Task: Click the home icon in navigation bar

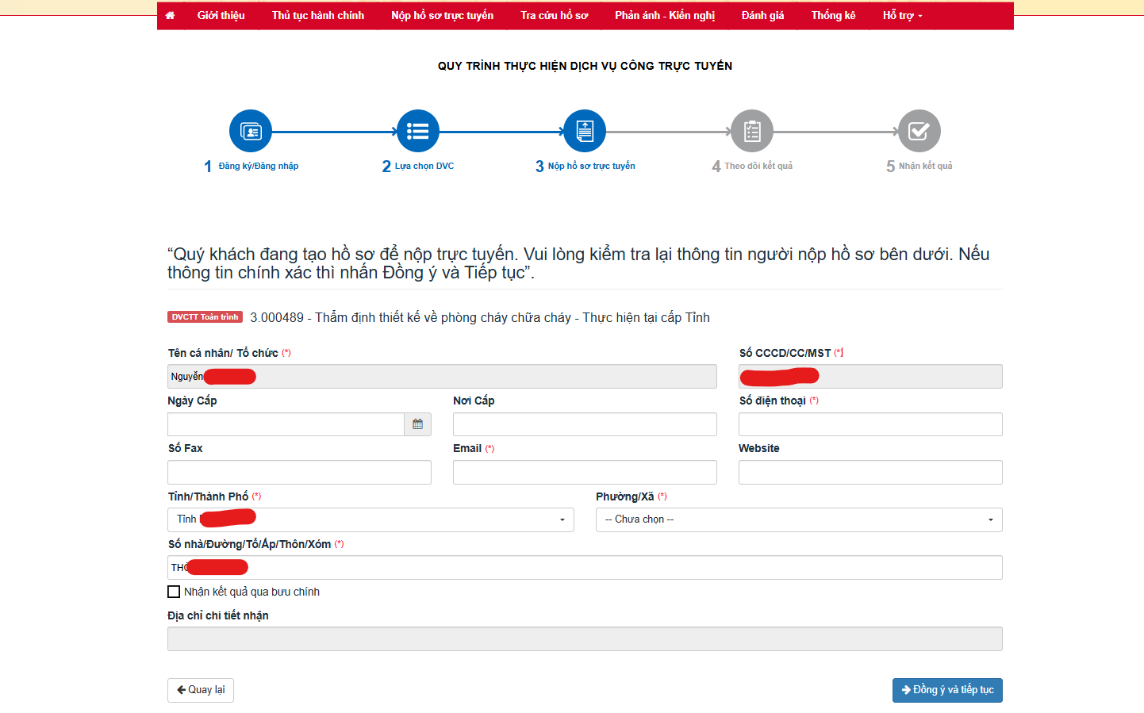Action: point(170,15)
